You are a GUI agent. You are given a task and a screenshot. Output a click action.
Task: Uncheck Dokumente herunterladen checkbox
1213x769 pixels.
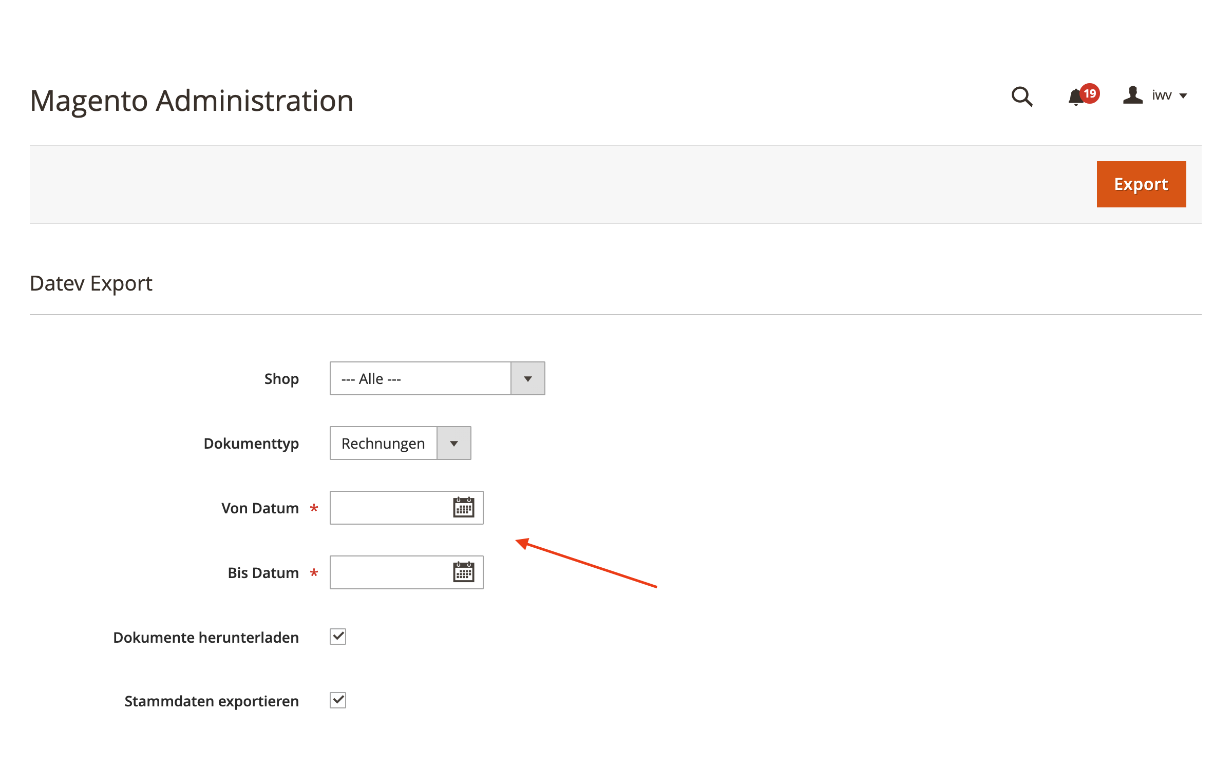click(338, 637)
